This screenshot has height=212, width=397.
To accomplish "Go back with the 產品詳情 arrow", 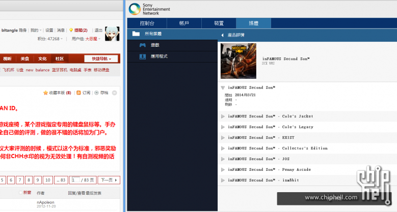I will (x=222, y=35).
